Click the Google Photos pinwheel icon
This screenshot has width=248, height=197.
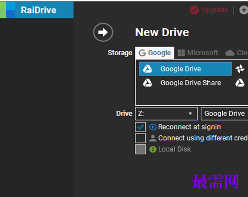pyautogui.click(x=240, y=68)
